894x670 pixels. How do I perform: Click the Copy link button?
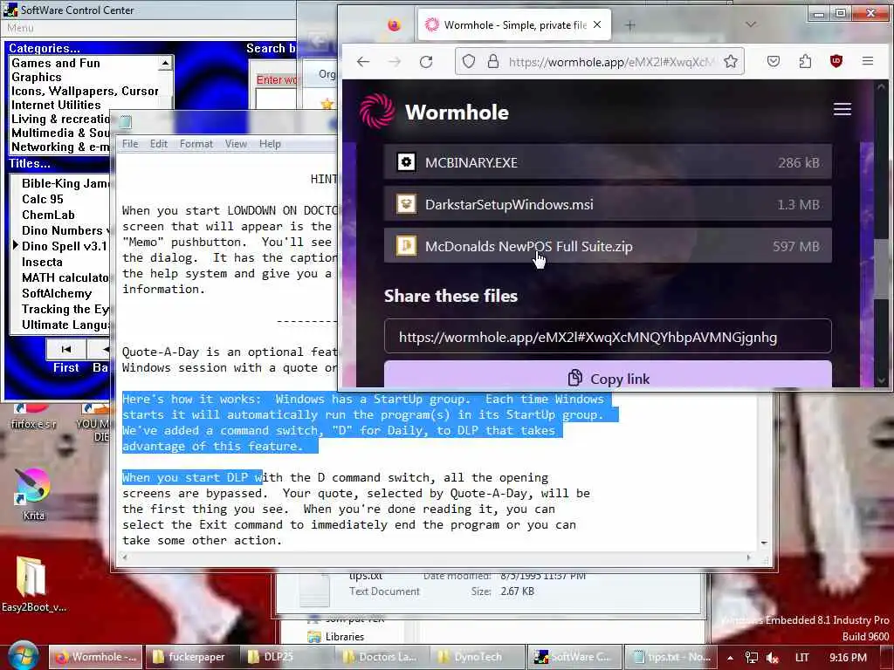[608, 374]
